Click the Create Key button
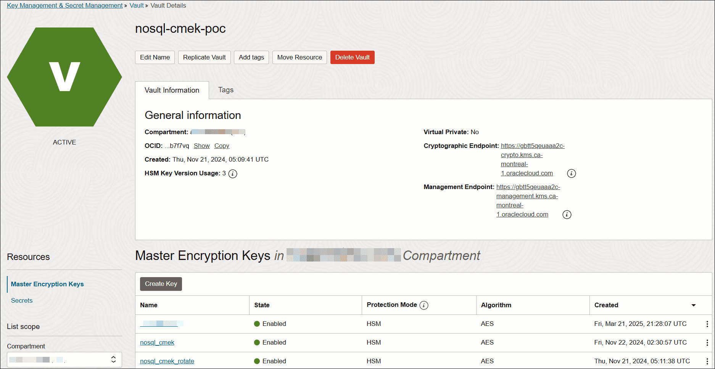The height and width of the screenshot is (369, 715). click(161, 284)
